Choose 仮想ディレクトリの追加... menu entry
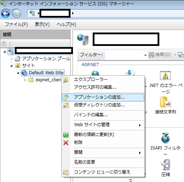184x182 pixels. click(103, 105)
